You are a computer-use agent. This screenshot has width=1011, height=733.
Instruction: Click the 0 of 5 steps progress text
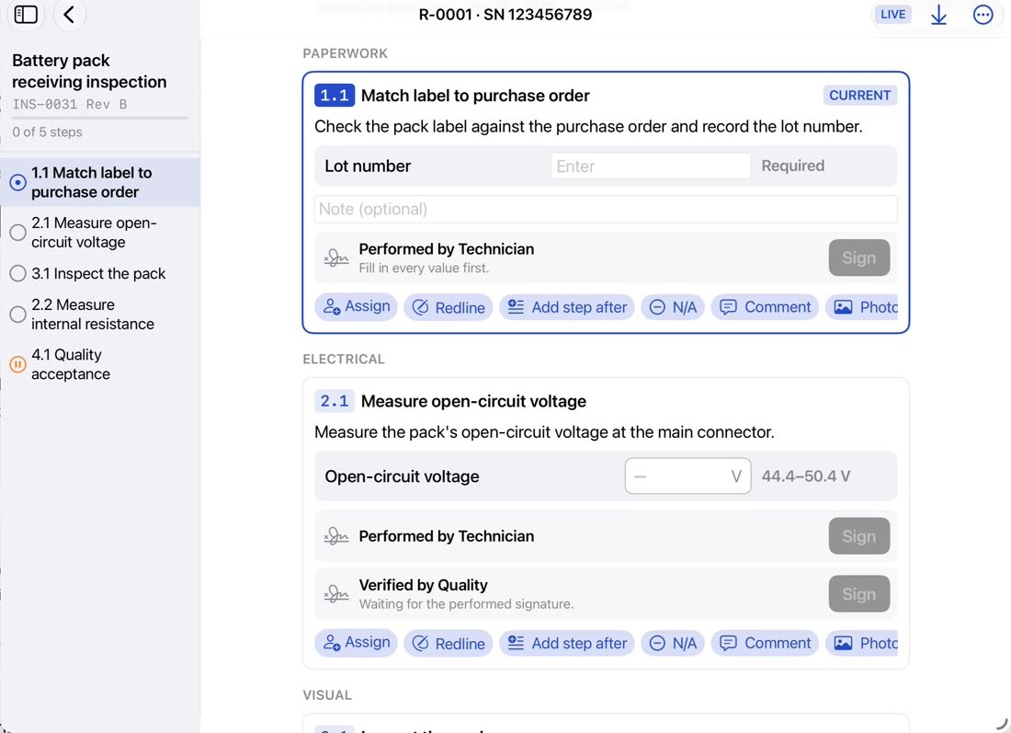tap(47, 132)
